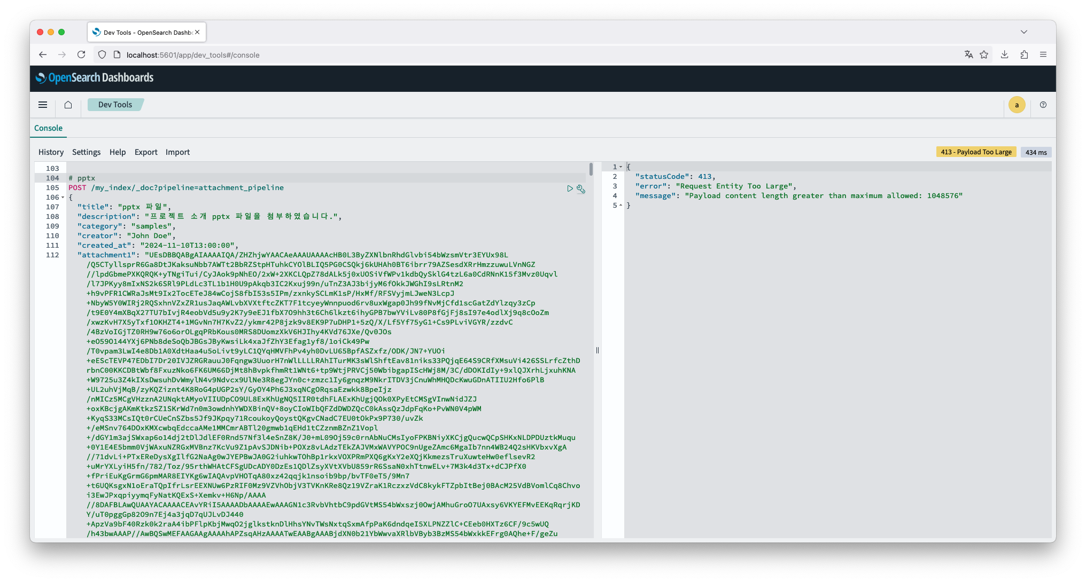Open the History menu
The width and height of the screenshot is (1086, 582).
[x=51, y=152]
